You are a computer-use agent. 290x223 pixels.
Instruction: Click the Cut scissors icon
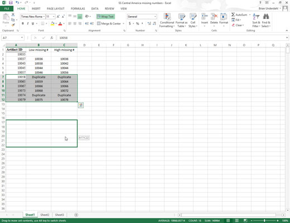[13, 14]
